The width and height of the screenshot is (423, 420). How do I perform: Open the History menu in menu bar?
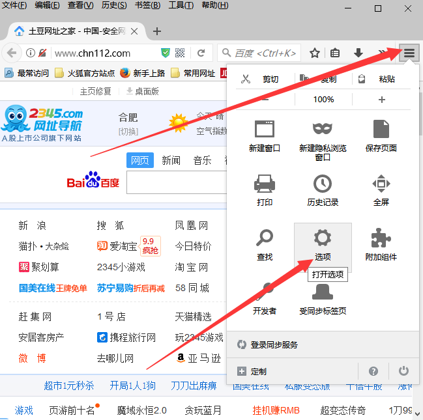pos(114,5)
